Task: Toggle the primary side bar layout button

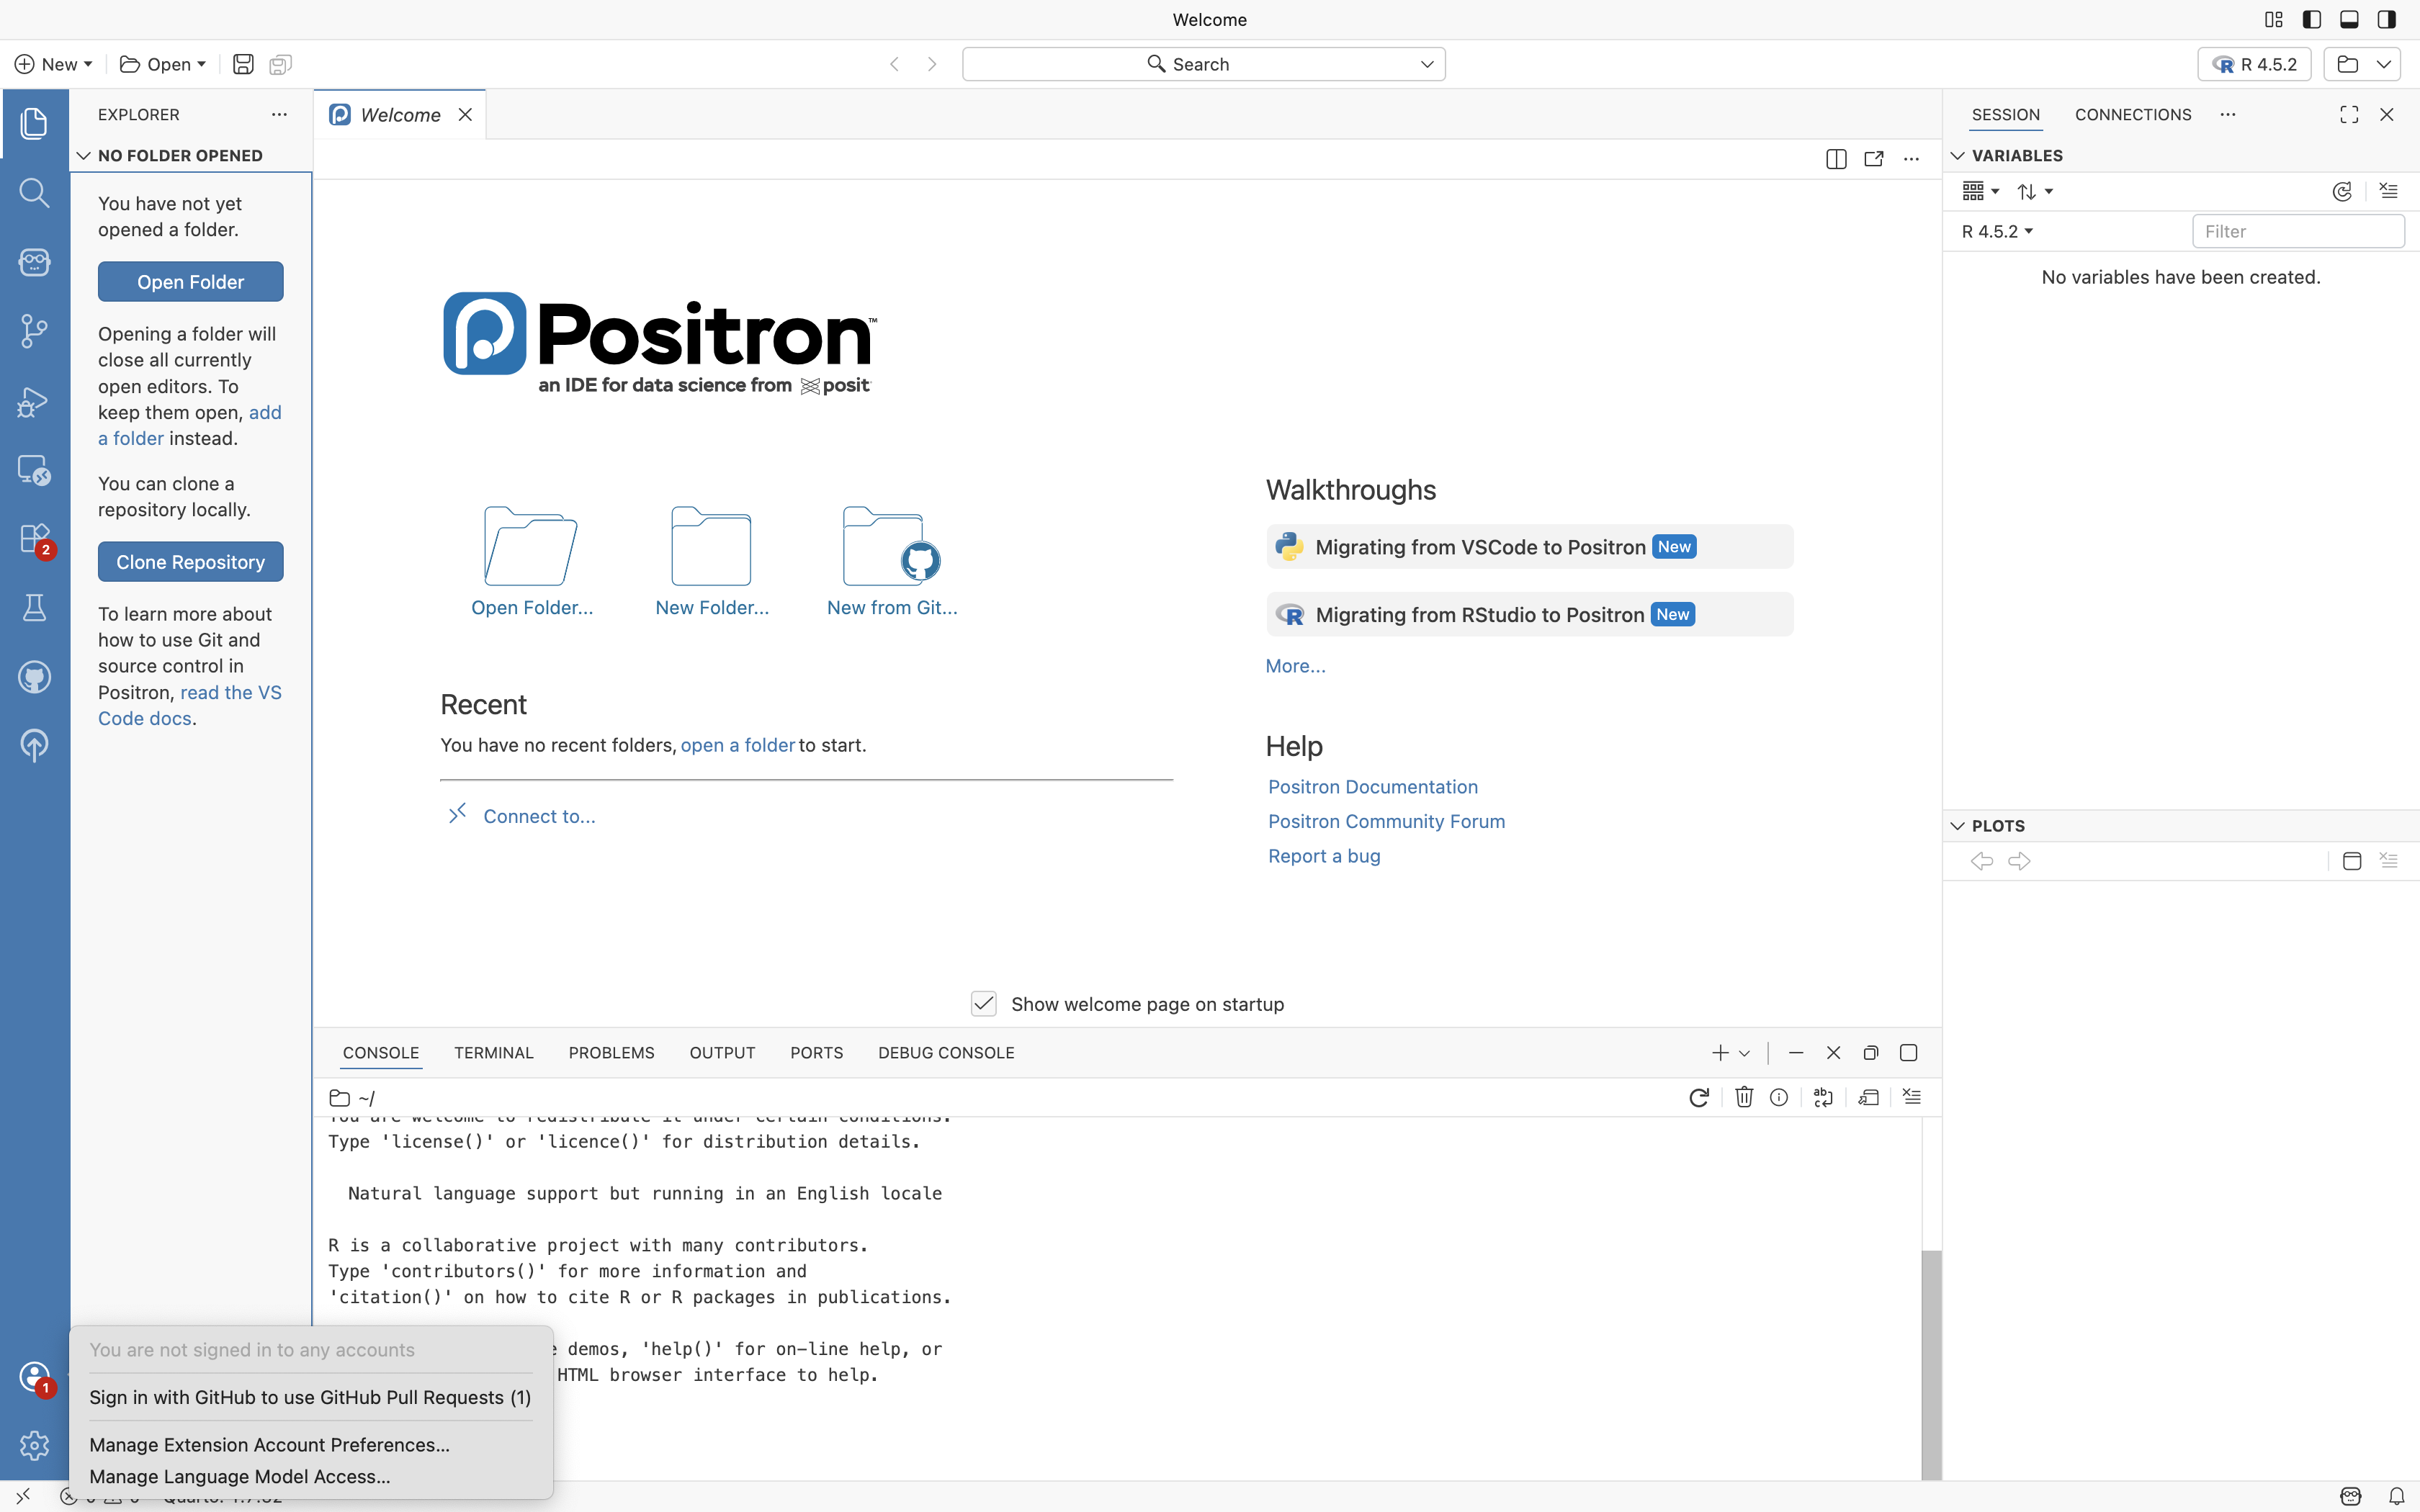Action: tap(2311, 20)
